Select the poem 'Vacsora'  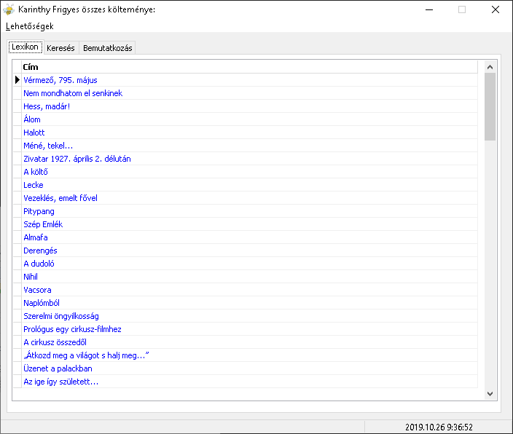click(250, 290)
